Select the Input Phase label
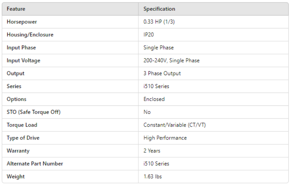The width and height of the screenshot is (291, 185). [x=21, y=48]
